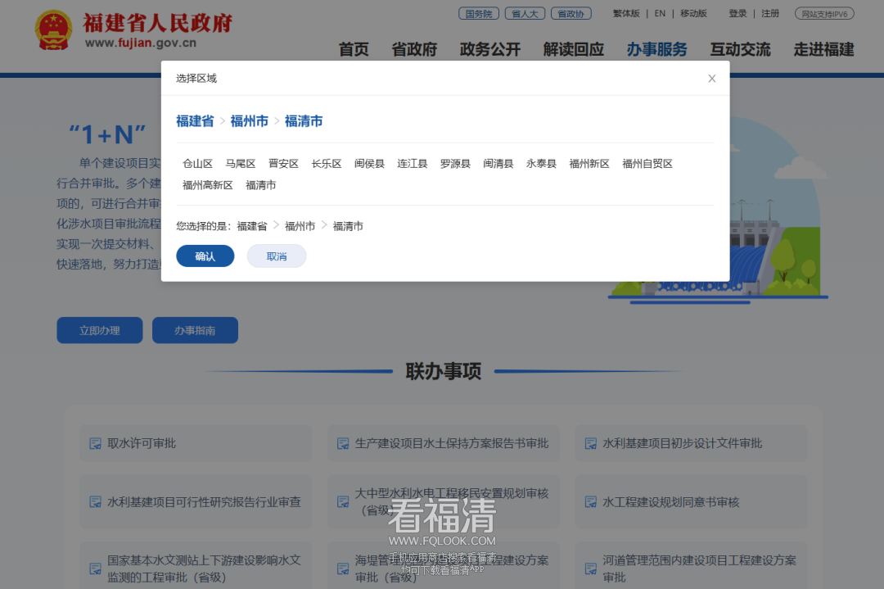Close the region selection dialog
Screen dimensions: 884x589
pos(711,79)
